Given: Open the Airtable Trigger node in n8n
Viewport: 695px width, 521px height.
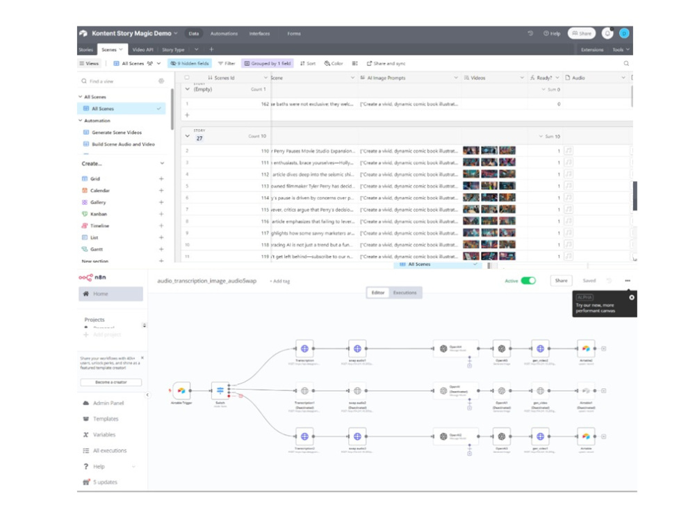Looking at the screenshot, I should click(x=181, y=390).
